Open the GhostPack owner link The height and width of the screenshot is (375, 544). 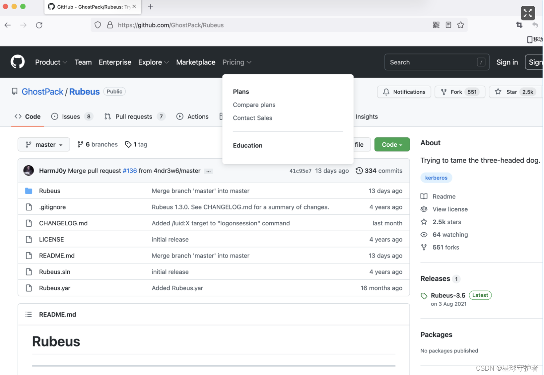42,92
